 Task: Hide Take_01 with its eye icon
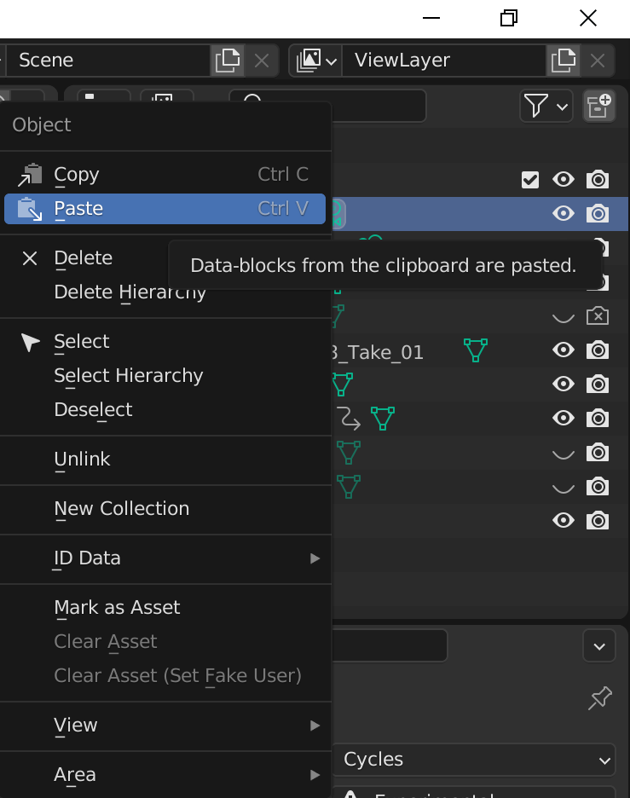564,350
